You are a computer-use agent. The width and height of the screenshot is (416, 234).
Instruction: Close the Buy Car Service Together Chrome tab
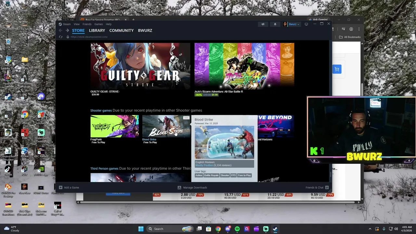pos(125,19)
